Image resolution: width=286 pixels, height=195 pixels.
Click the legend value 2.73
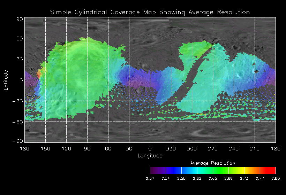tap(244, 178)
